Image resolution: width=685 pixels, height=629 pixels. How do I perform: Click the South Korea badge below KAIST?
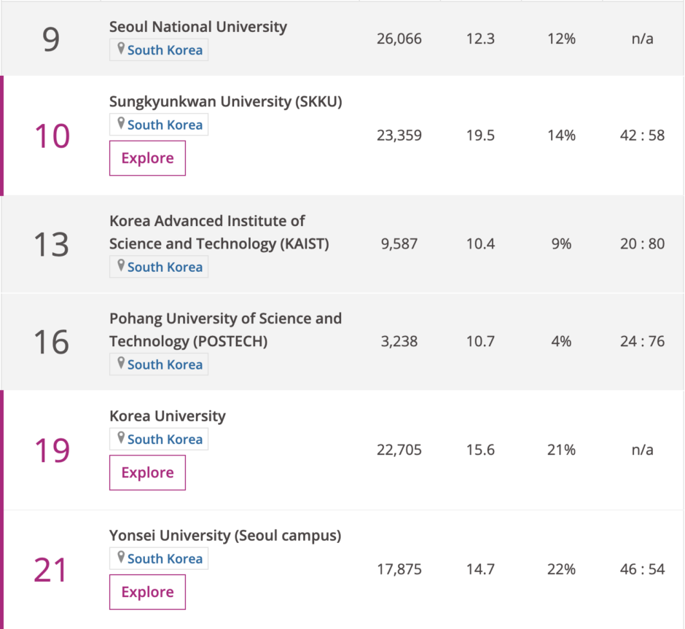(x=159, y=266)
